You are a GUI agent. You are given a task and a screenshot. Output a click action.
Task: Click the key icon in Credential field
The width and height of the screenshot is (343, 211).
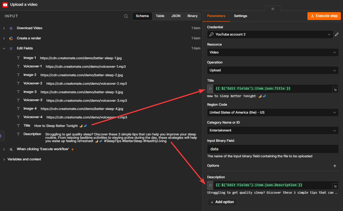point(211,34)
